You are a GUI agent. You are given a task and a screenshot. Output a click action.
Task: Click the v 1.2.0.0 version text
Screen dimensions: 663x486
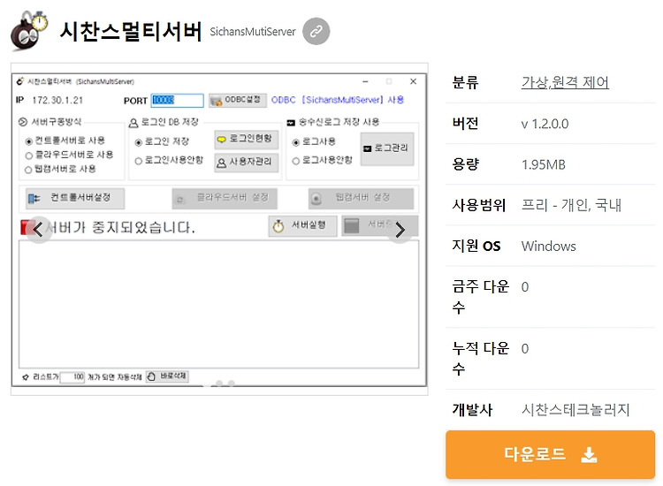tap(545, 124)
